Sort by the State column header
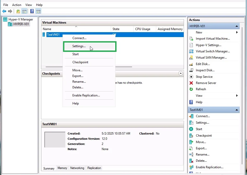Viewport: 247px width, 175px height. point(122,29)
